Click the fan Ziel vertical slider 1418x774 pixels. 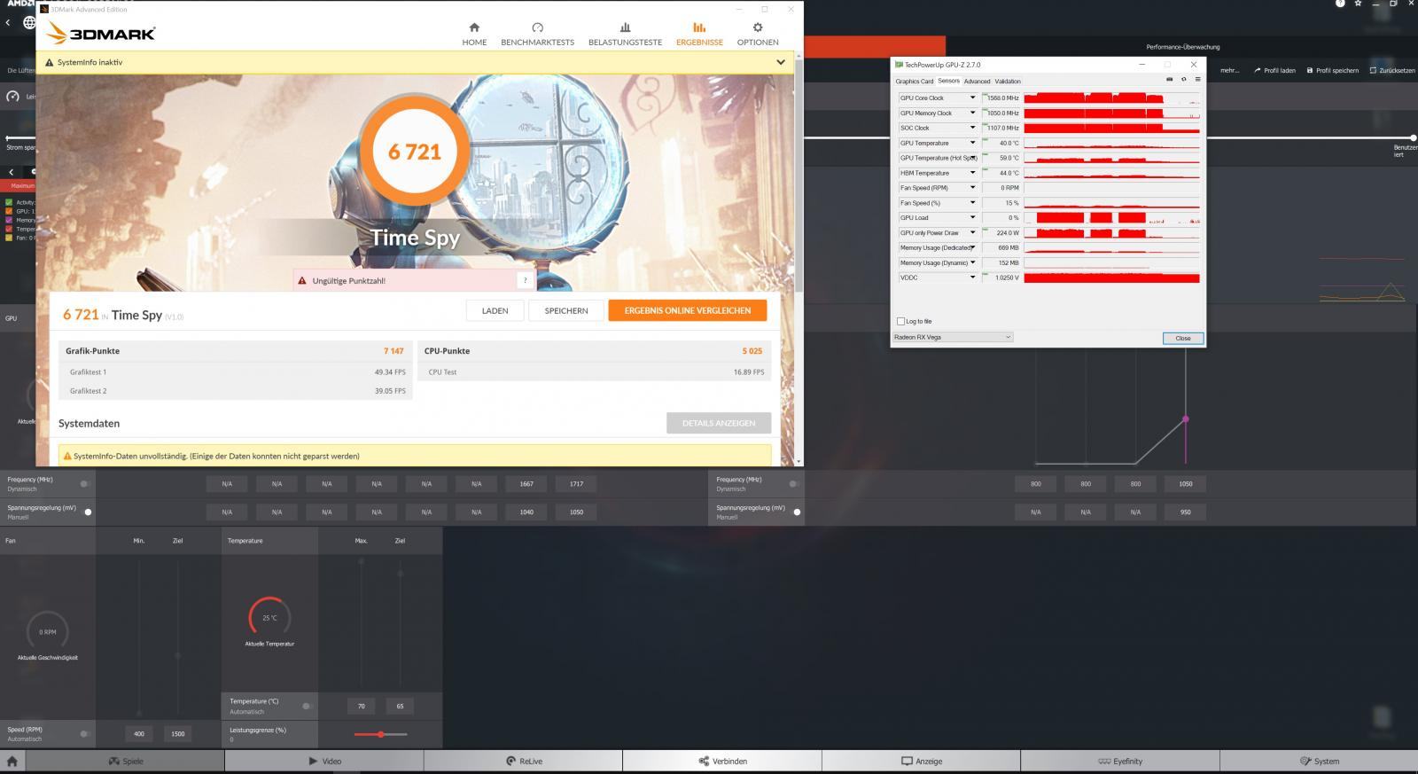pos(178,637)
